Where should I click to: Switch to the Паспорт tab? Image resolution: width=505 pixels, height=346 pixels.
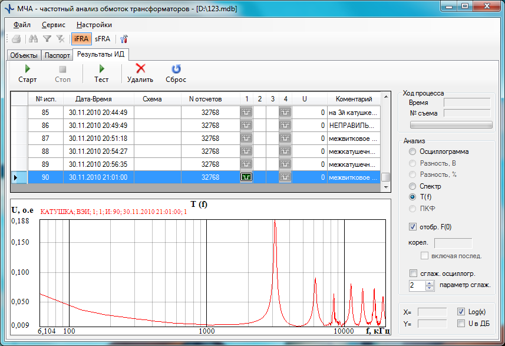pyautogui.click(x=57, y=55)
